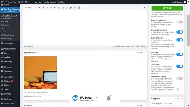Turn off Lock To Website switch
This screenshot has width=190, height=107.
179,40
